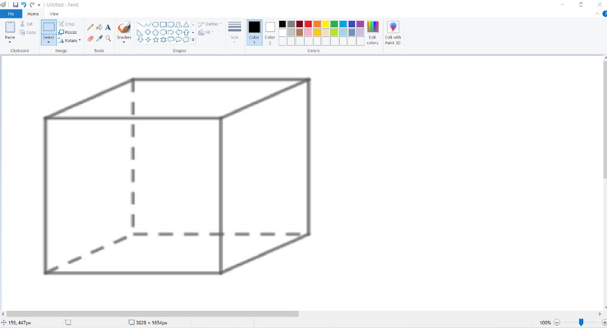607x328 pixels.
Task: Pick the Five-point star shape
Action: click(x=155, y=40)
